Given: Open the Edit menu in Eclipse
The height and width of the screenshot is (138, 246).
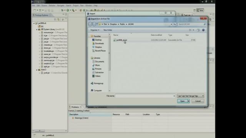Looking at the screenshot, I should click(38, 5).
